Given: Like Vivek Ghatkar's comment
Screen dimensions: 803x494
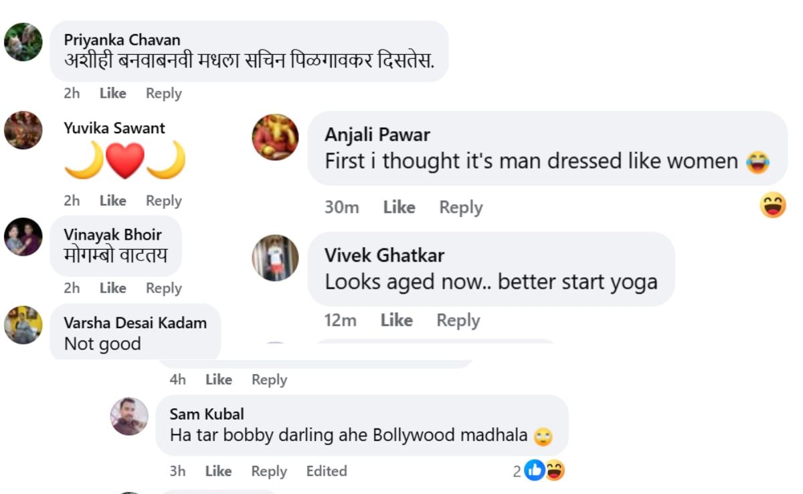Looking at the screenshot, I should point(397,320).
